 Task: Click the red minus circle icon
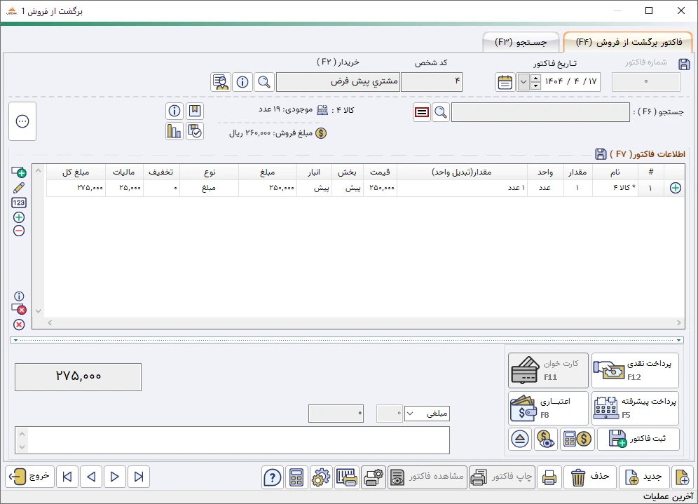tap(19, 231)
